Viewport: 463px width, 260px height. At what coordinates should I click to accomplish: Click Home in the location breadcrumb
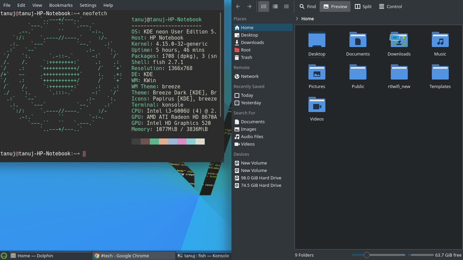tap(308, 19)
